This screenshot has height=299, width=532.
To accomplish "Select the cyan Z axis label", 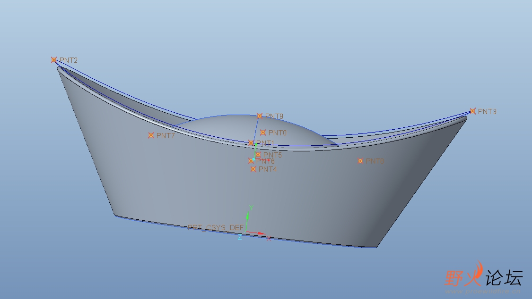I will point(240,237).
